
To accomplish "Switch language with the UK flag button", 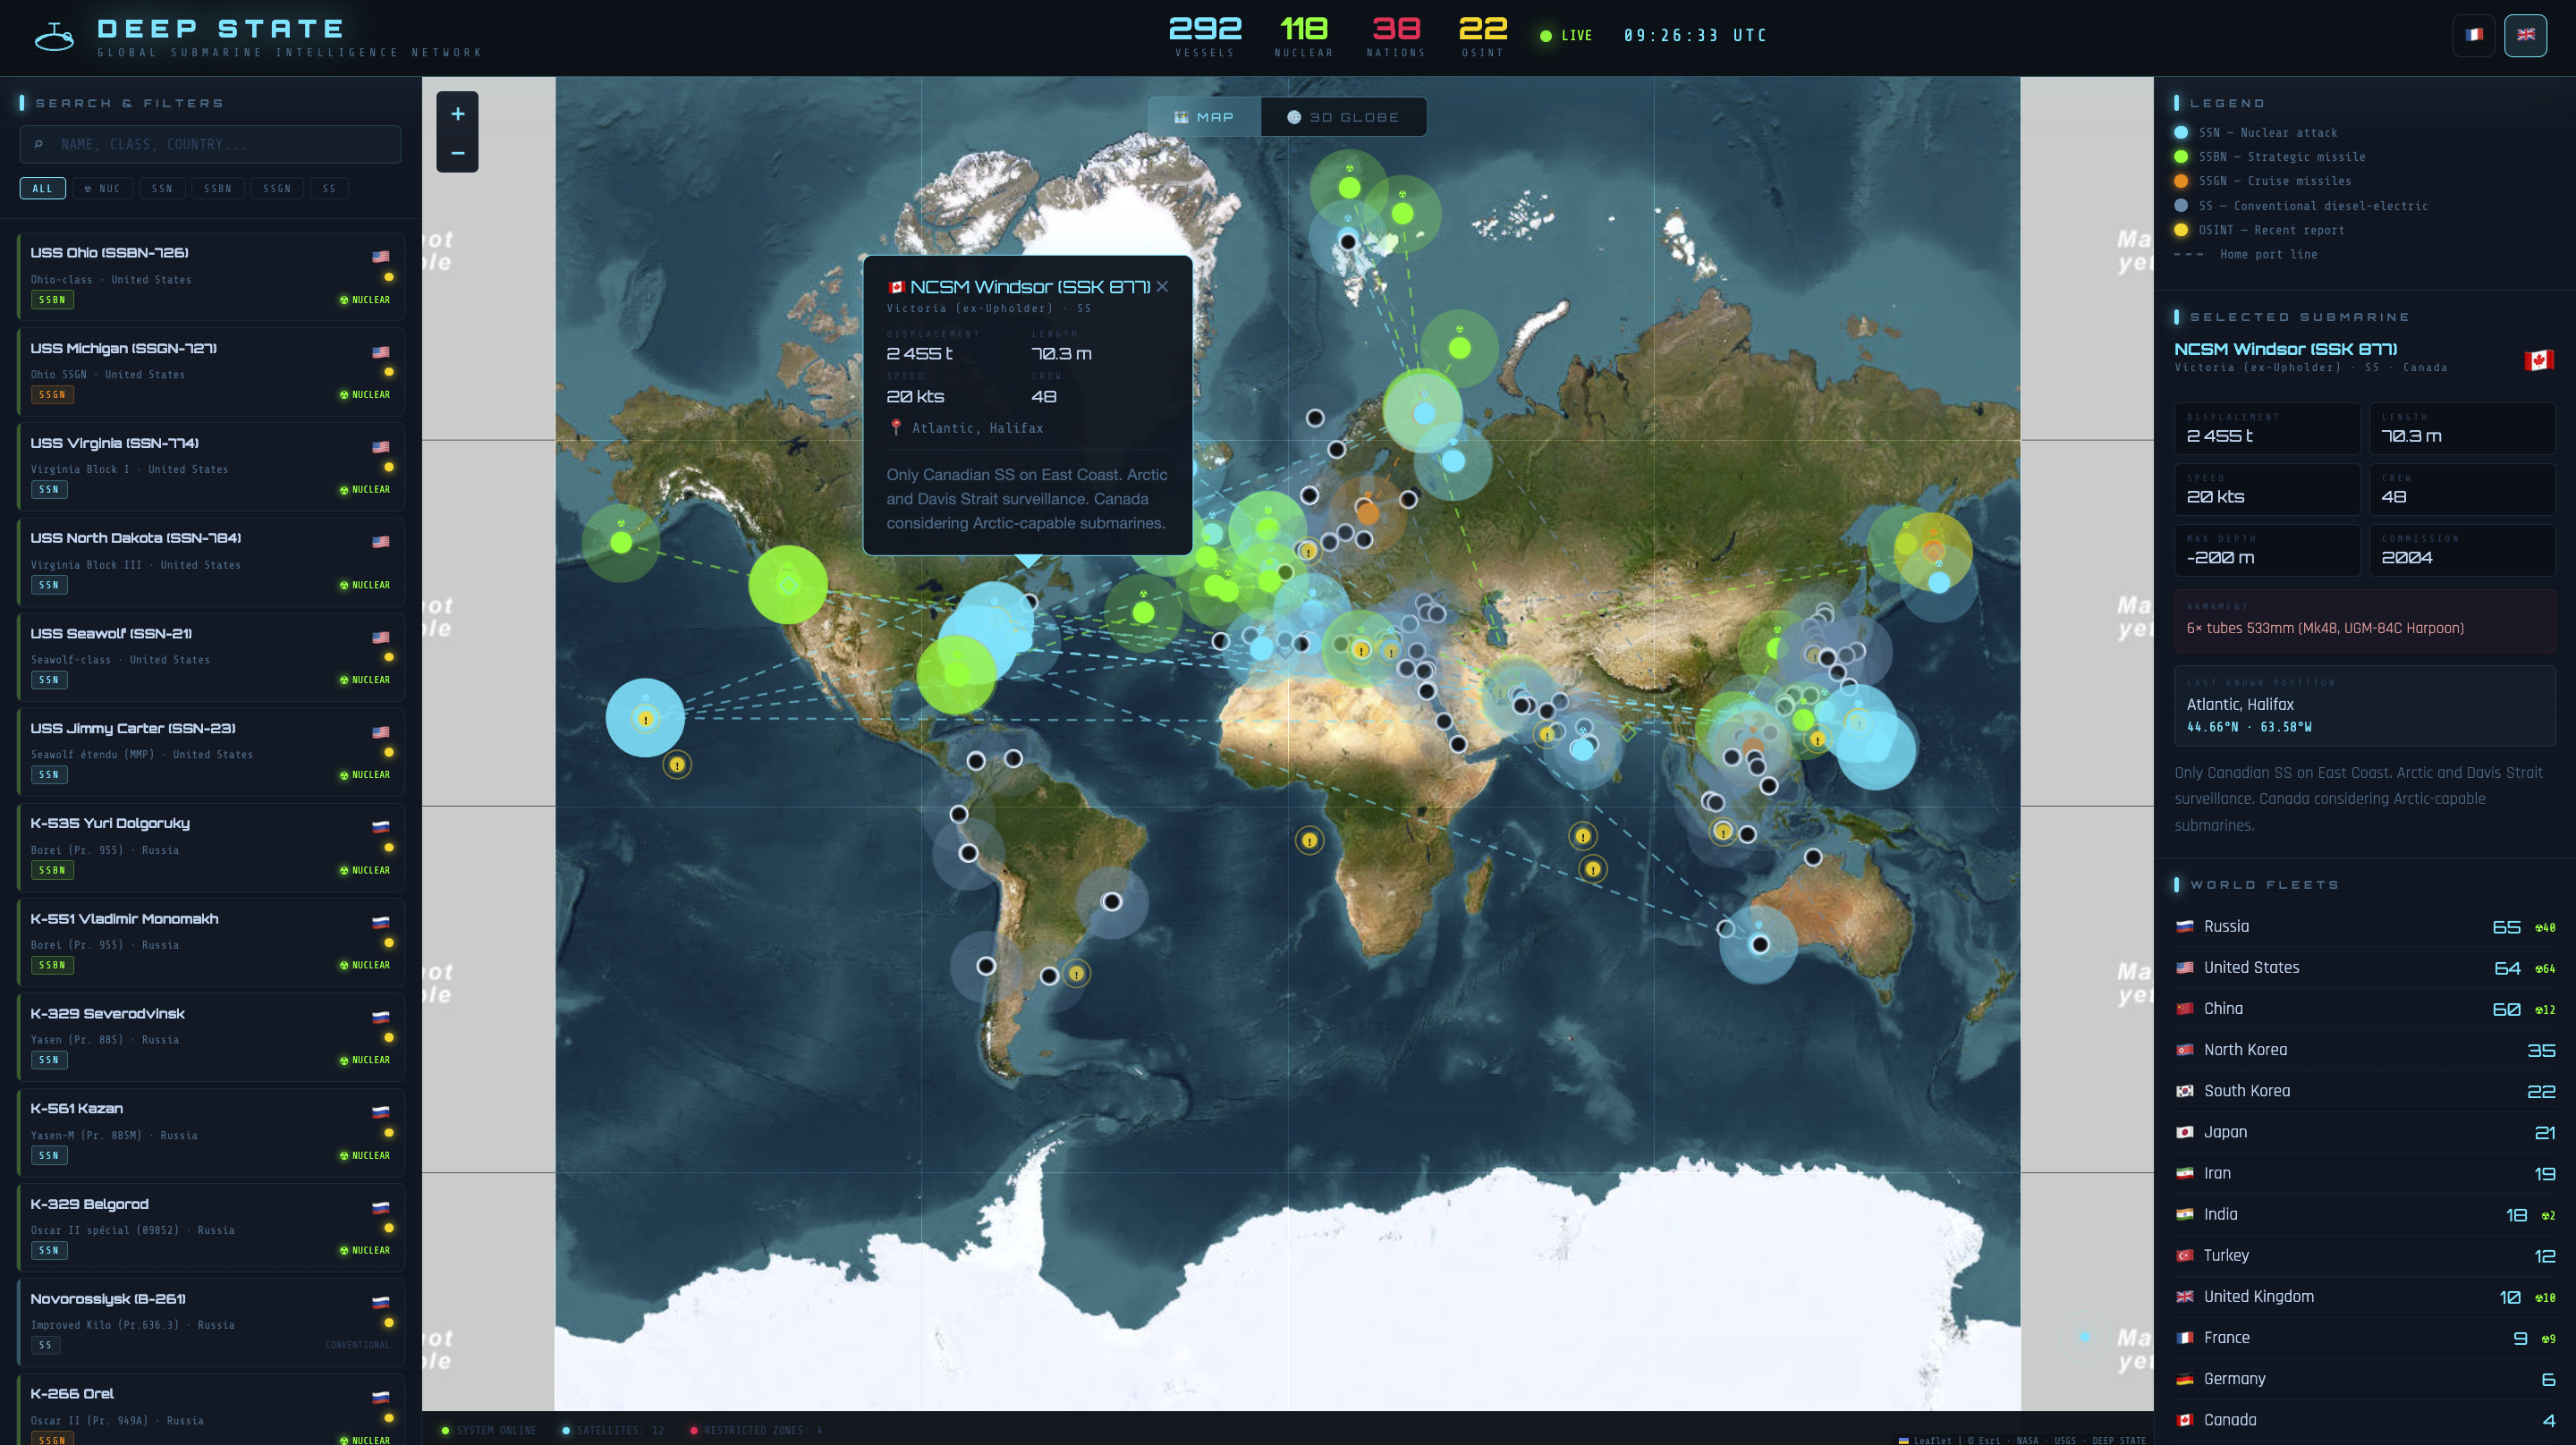I will (2525, 35).
